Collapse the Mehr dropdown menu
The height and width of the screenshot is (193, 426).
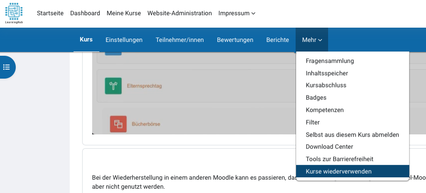pos(312,40)
